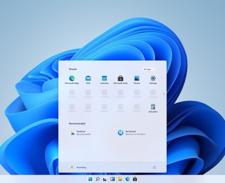Launch Edge from the taskbar
The height and width of the screenshot is (183, 225).
[x=128, y=179]
